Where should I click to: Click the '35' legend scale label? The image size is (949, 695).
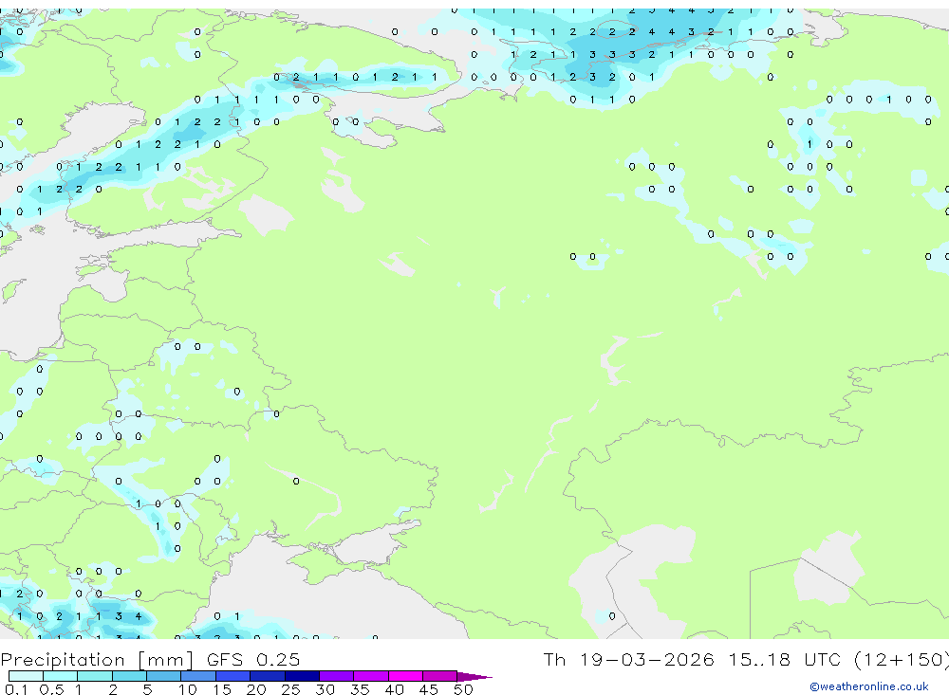click(360, 689)
